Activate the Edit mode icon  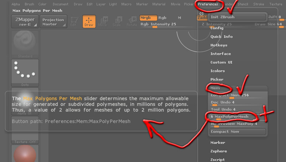click(74, 21)
